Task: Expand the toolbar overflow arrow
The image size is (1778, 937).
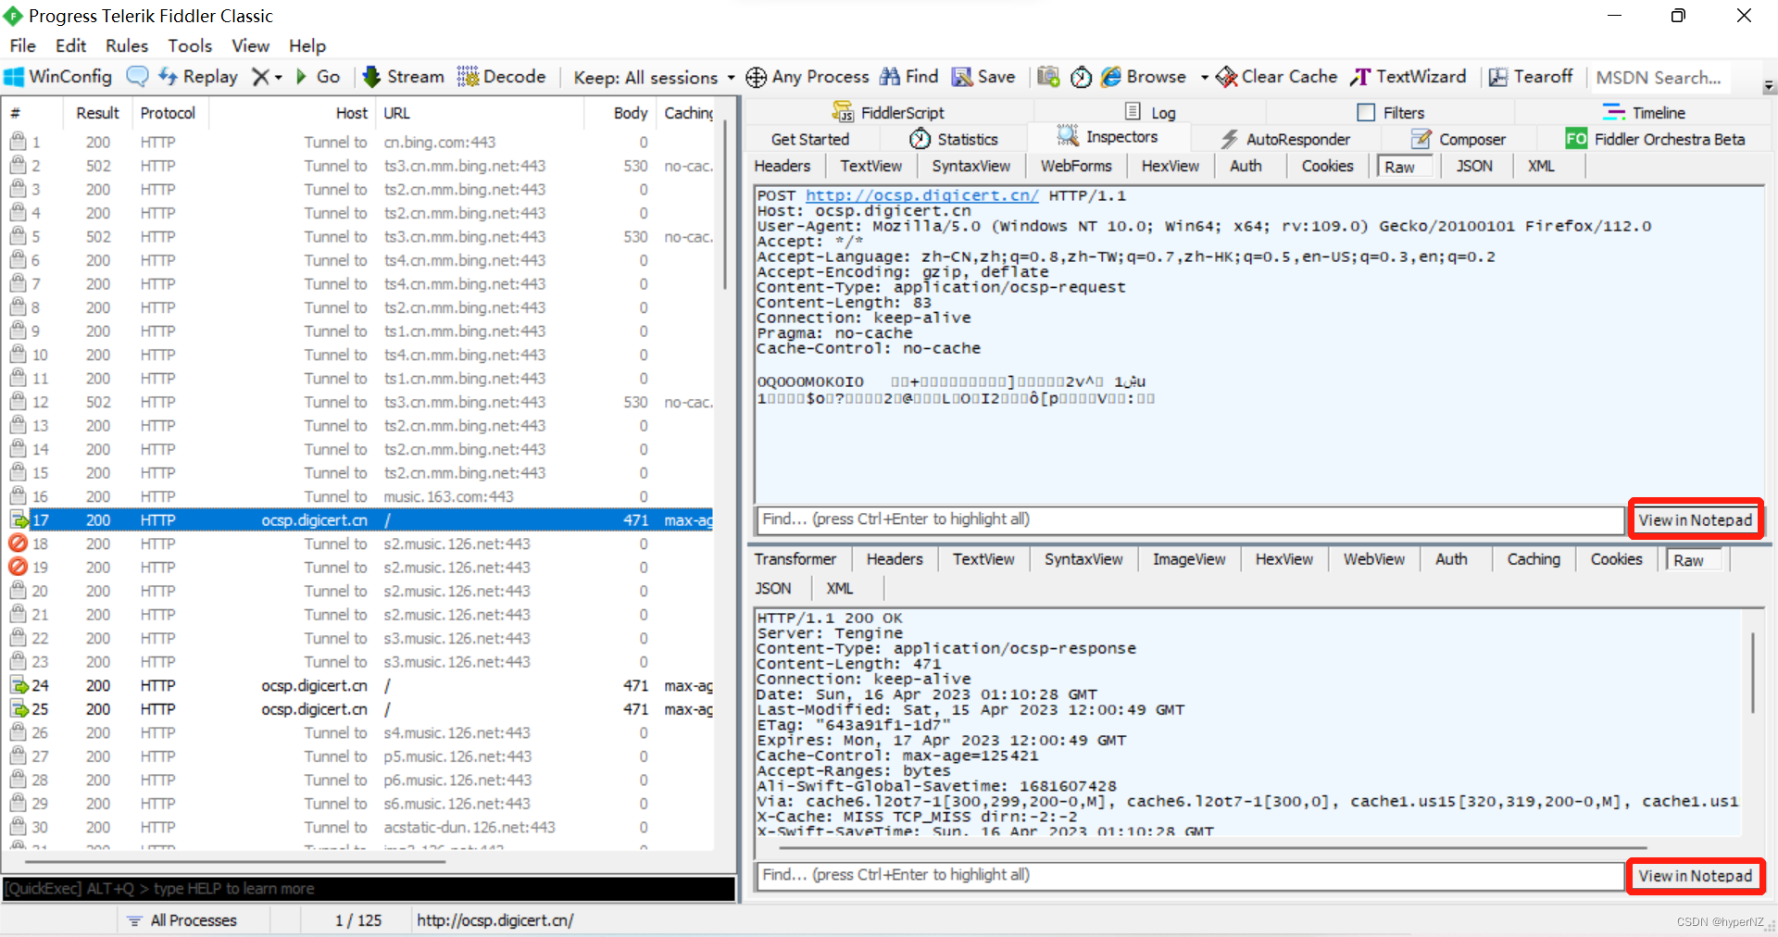Action: point(1769,85)
